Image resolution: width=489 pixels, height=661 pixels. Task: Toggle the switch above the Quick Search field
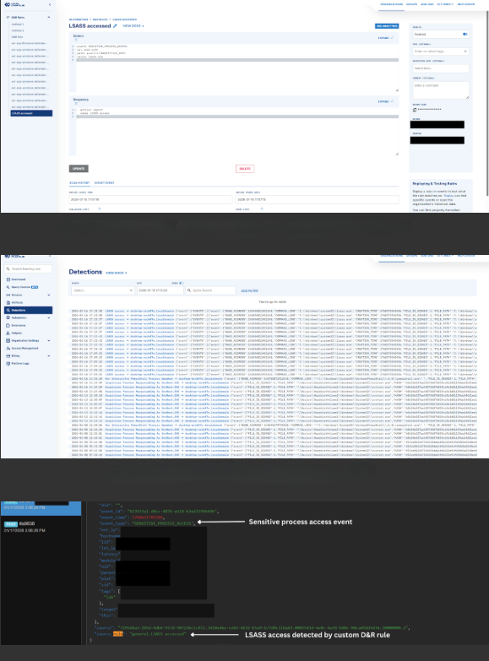182,283
